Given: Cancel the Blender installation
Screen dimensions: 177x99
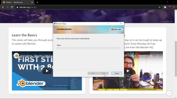Looking at the screenshot, I should [x=117, y=73].
